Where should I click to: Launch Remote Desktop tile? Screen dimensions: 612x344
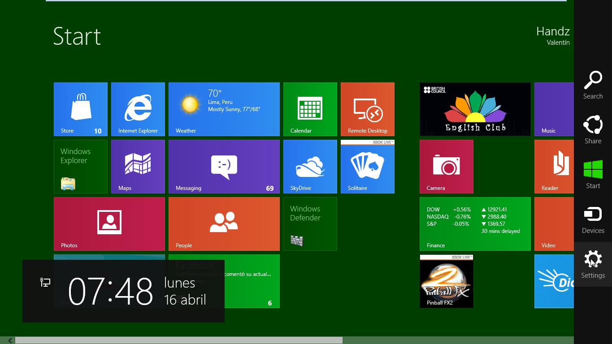click(x=368, y=109)
